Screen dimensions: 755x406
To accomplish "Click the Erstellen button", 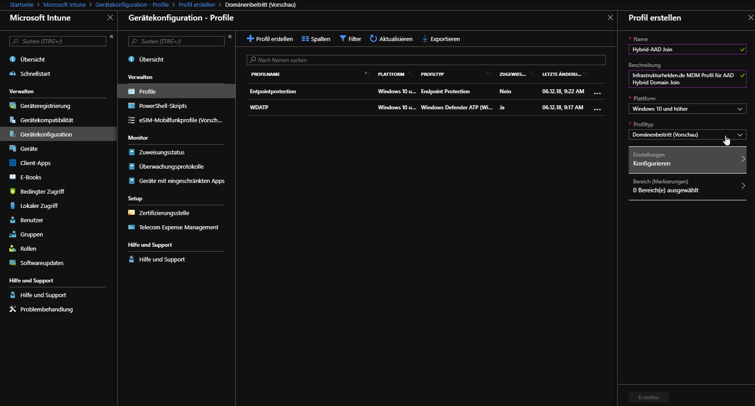I will pos(648,397).
